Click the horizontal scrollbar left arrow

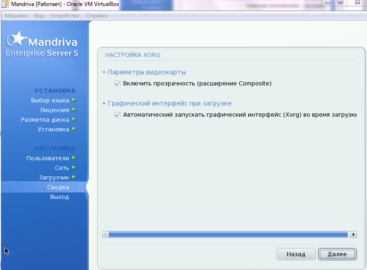(x=105, y=234)
